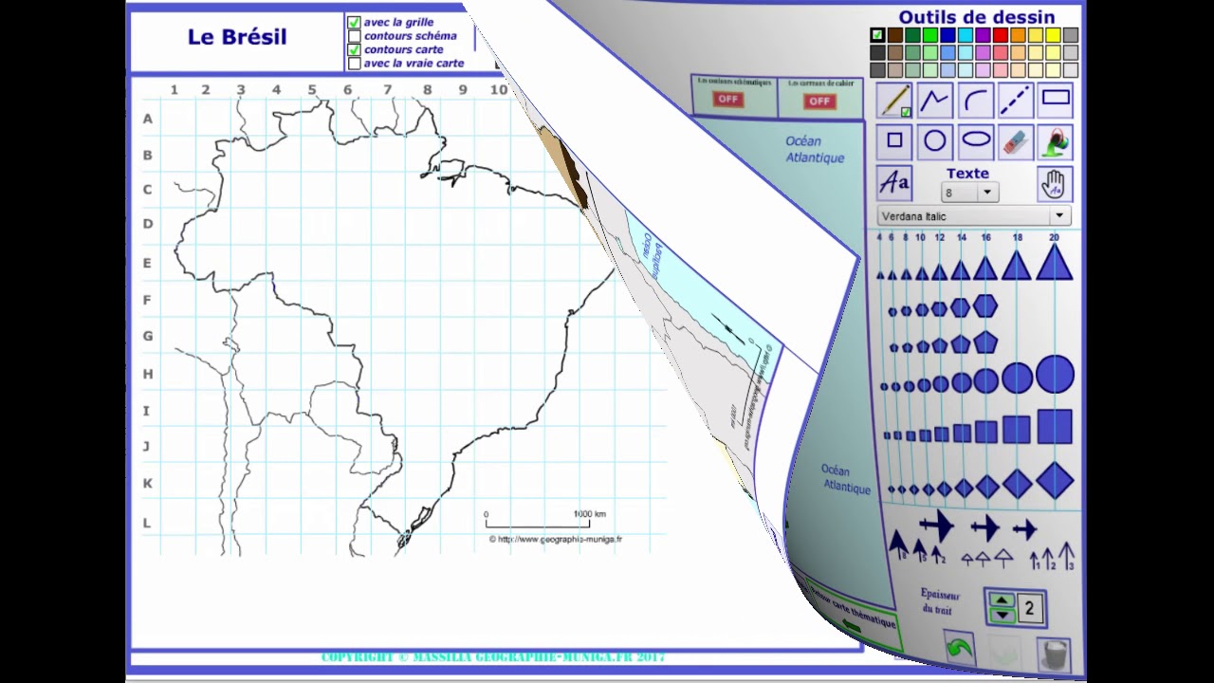Choose the size 20 triangle symbol
The image size is (1214, 683).
tap(1055, 263)
